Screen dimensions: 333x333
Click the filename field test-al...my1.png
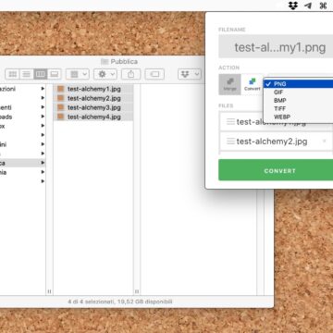pos(276,46)
